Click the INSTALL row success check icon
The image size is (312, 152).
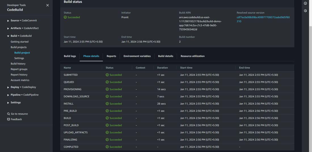pos(107,104)
